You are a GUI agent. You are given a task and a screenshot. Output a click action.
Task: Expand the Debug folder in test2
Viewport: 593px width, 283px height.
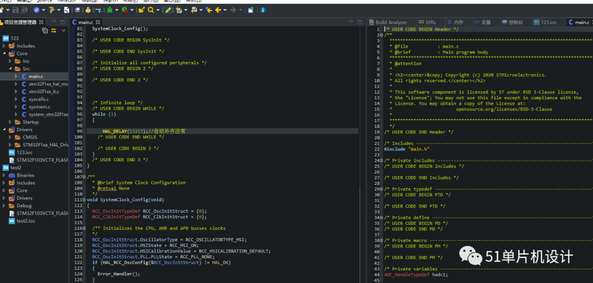click(x=4, y=206)
